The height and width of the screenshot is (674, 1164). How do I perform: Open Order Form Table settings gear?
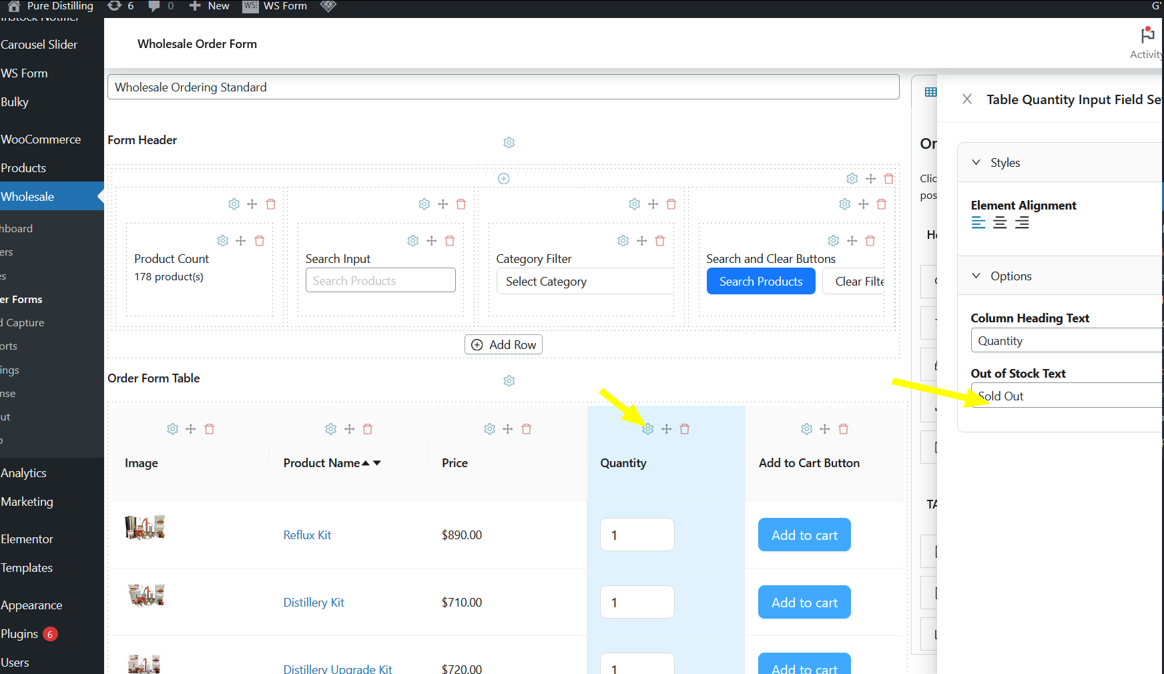tap(509, 381)
